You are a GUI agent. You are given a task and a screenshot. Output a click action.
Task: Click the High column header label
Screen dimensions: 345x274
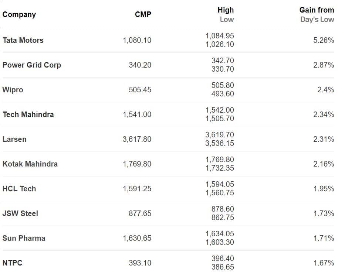[226, 10]
